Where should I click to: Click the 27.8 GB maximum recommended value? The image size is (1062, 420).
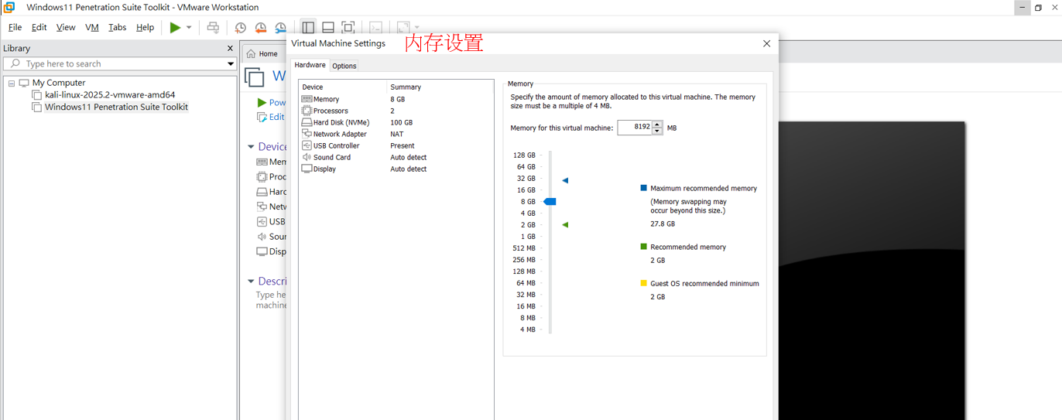[x=663, y=224]
